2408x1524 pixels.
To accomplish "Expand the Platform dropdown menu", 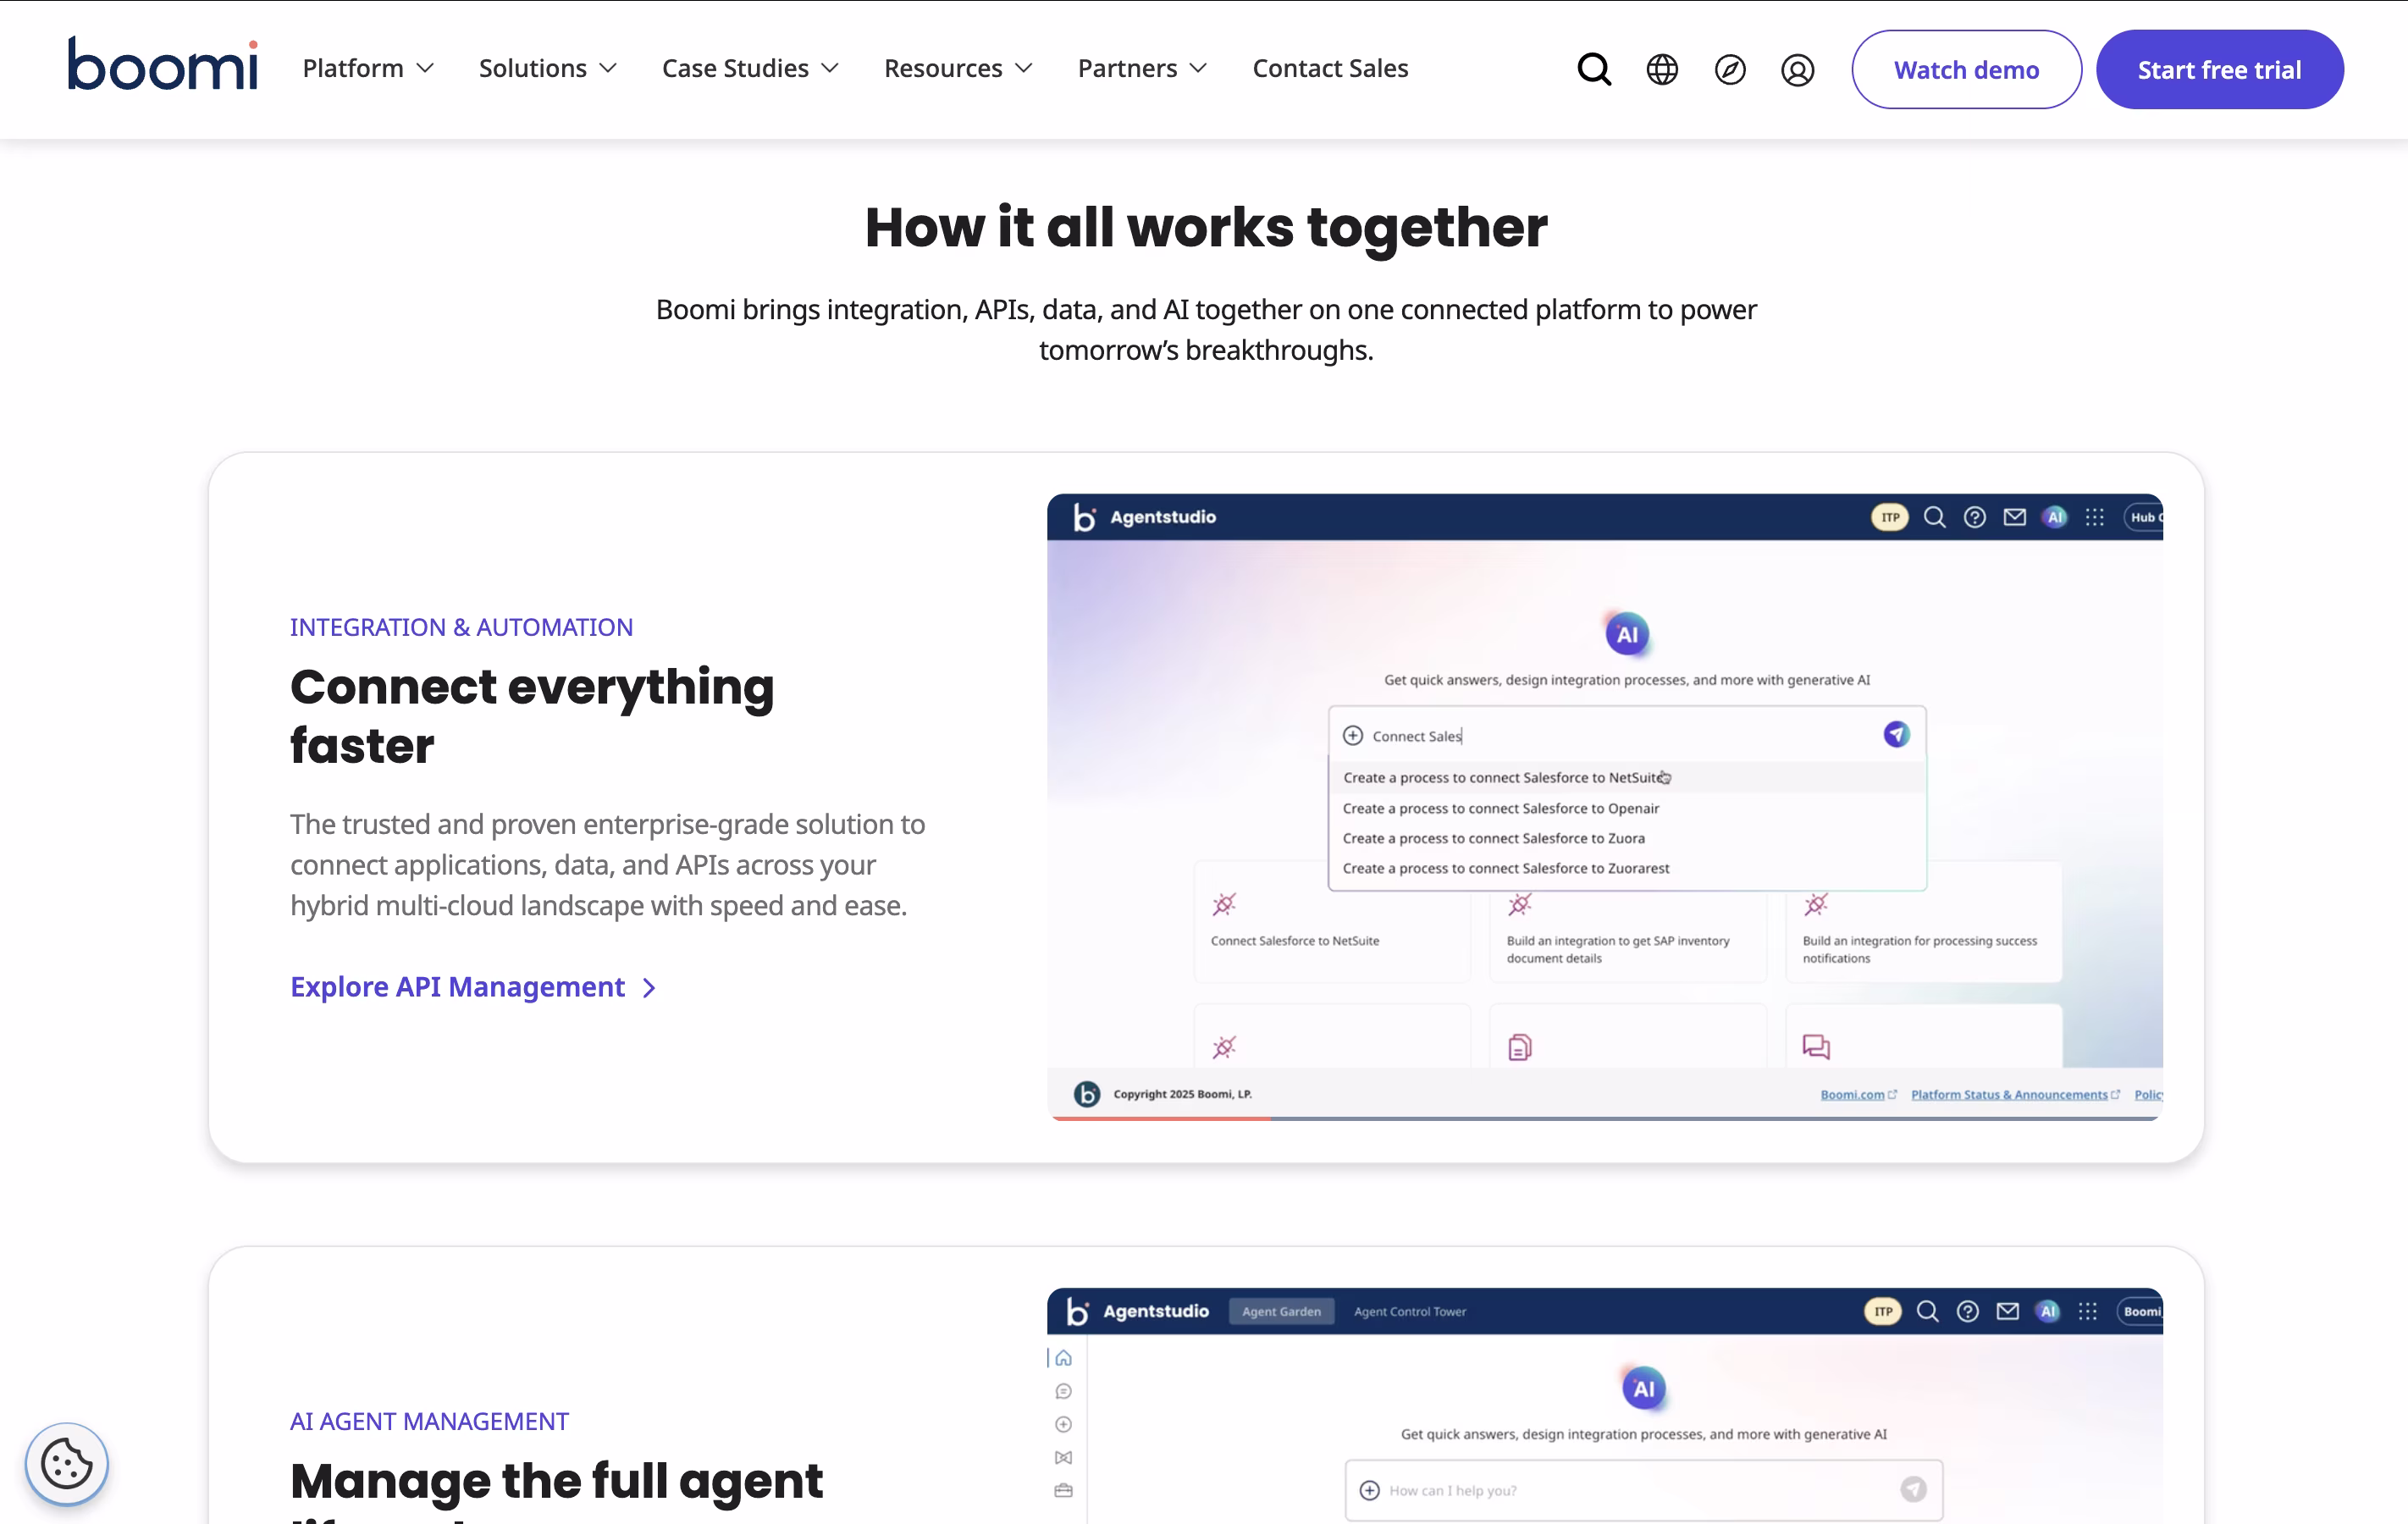I will [367, 68].
